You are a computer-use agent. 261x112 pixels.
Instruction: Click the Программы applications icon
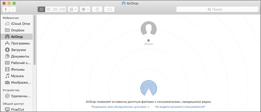point(7,43)
